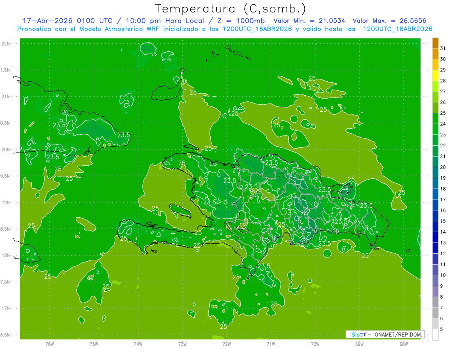
Task: Click the 76W longitude axis label
Action: [49, 344]
